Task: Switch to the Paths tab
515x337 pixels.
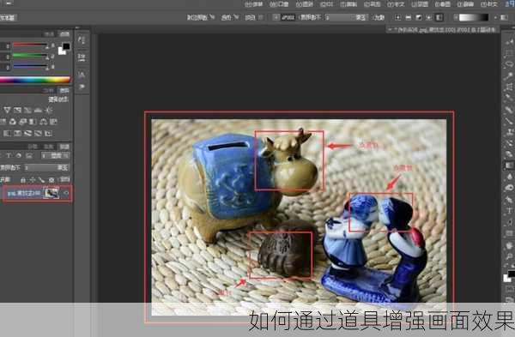Action: pyautogui.click(x=33, y=147)
